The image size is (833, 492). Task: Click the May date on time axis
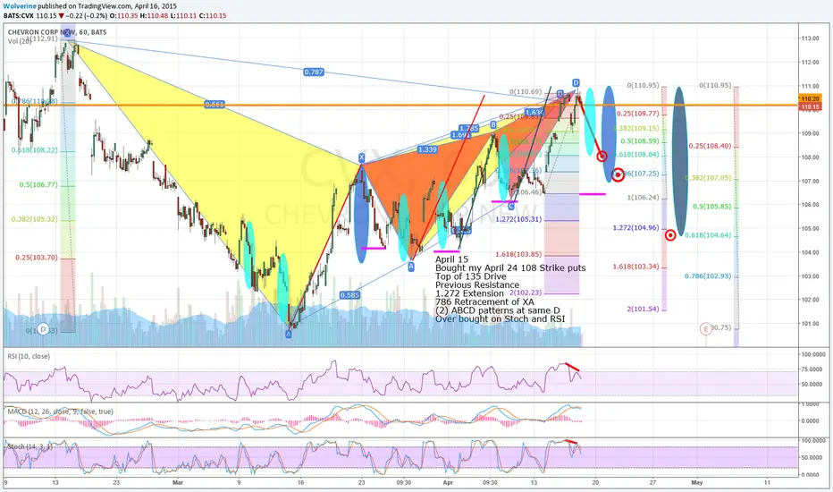696,482
